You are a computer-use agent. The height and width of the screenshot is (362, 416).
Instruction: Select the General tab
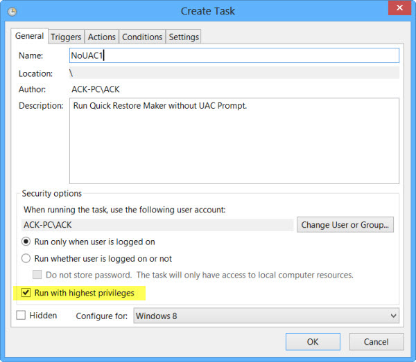[29, 36]
